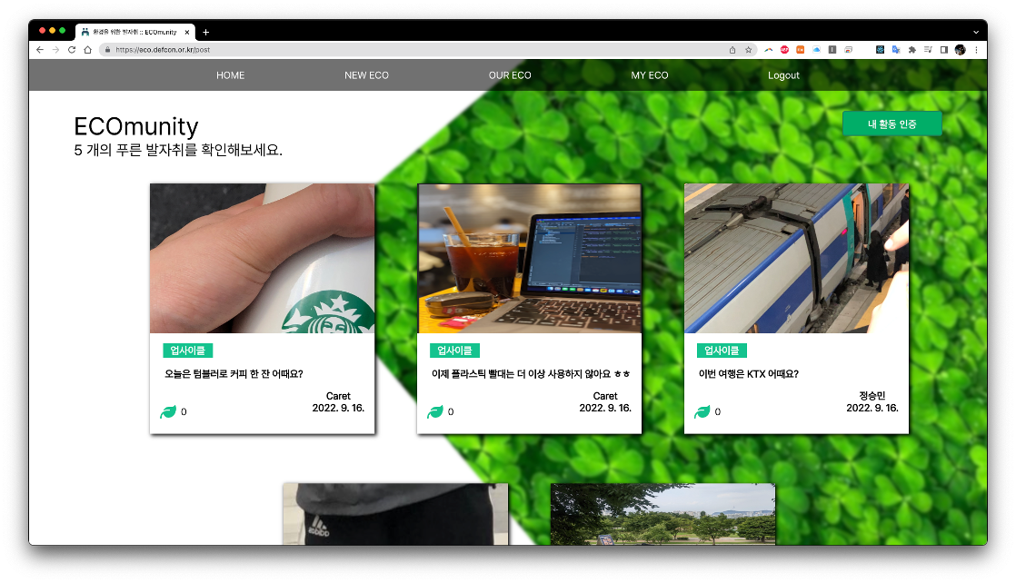Open the rainbow arc extension
Image resolution: width=1016 pixels, height=583 pixels.
(769, 50)
